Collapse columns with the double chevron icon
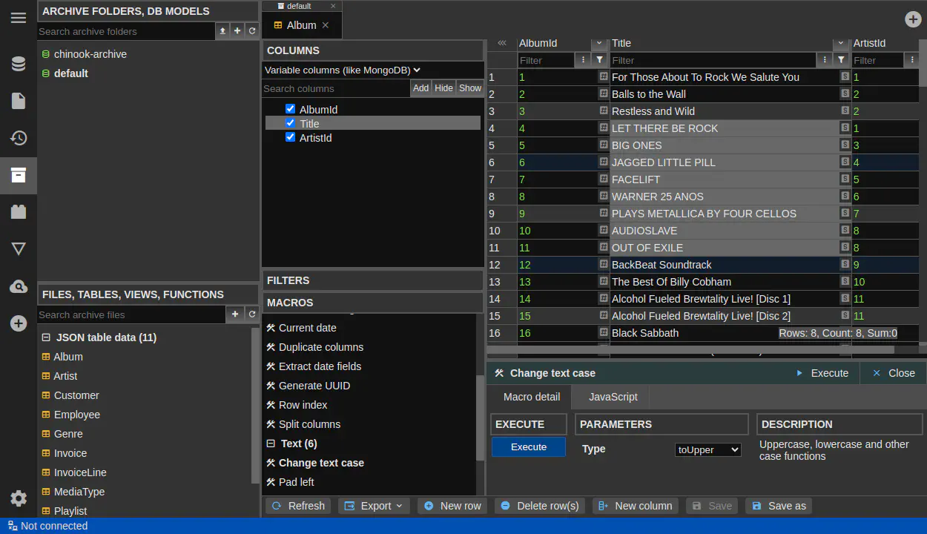This screenshot has width=927, height=534. [x=502, y=43]
